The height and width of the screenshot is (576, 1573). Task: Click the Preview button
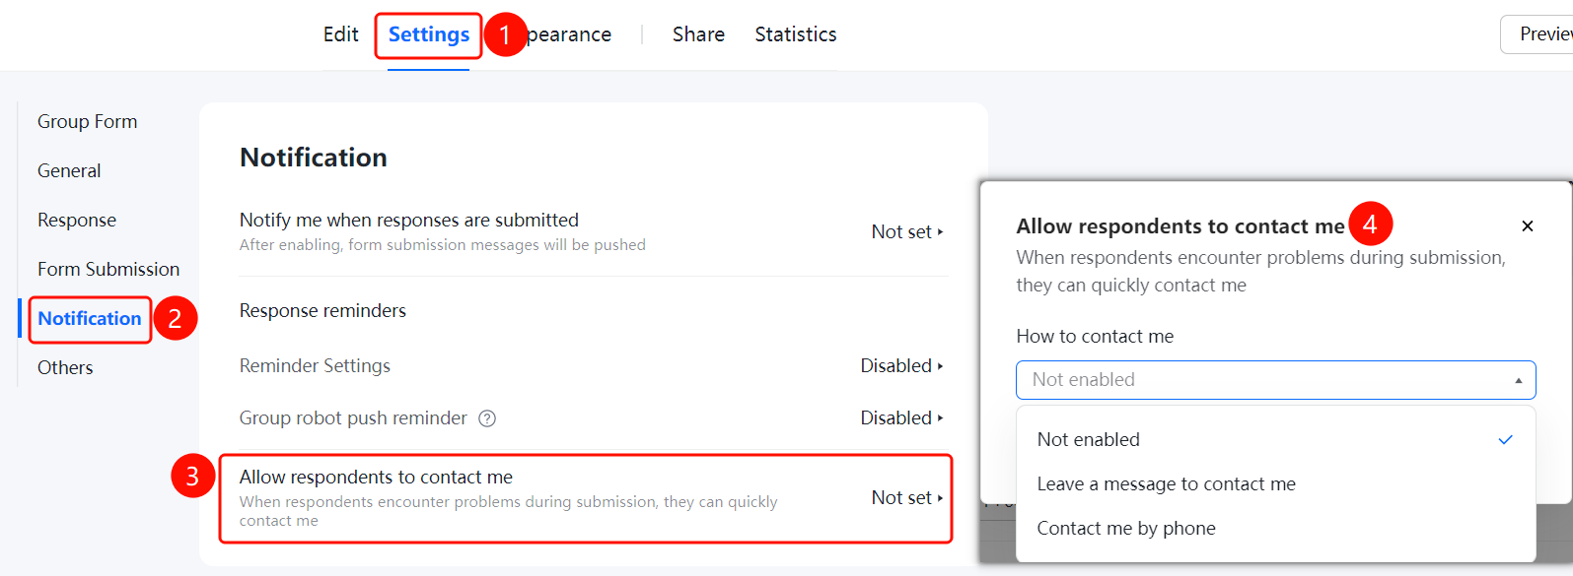click(x=1538, y=34)
